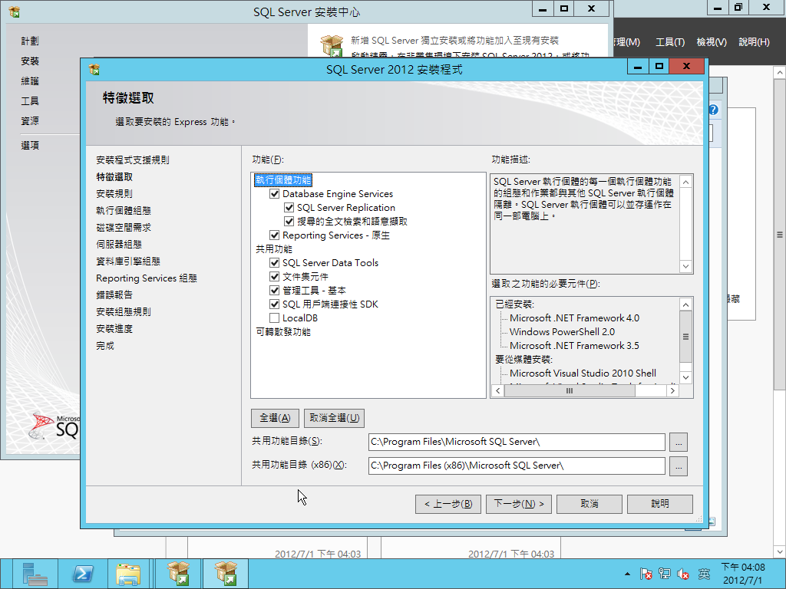
Task: Click SQL Server 安裝中心 title bar icon
Action: pos(14,12)
